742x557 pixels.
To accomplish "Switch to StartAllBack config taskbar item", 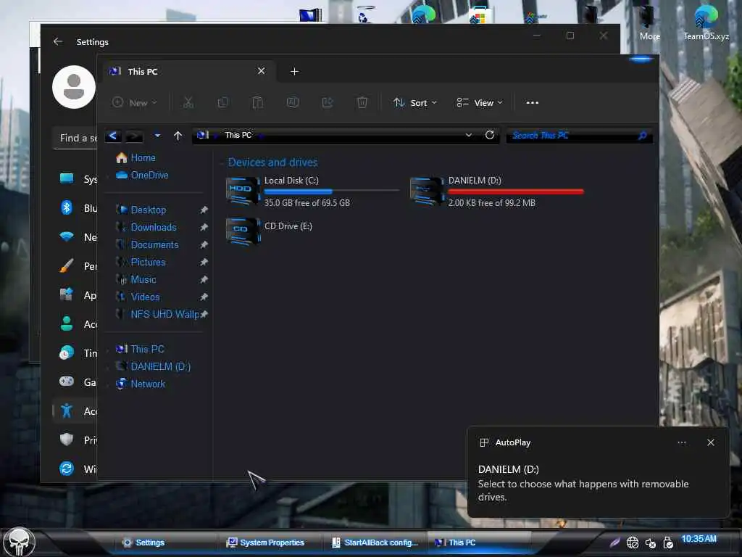I will click(375, 542).
